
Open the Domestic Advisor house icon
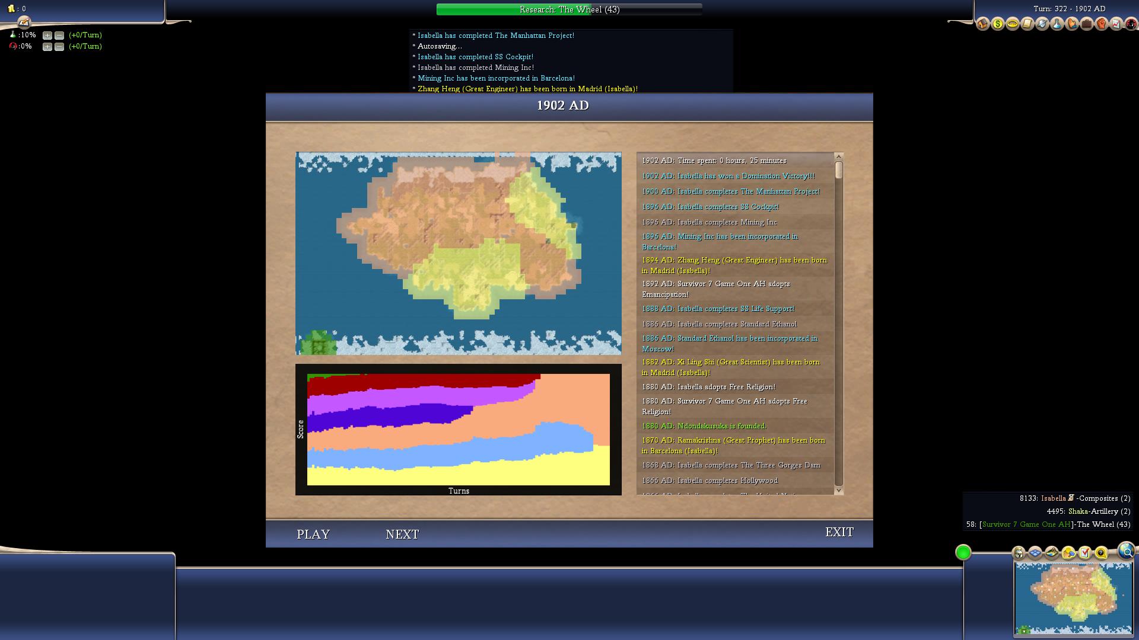point(983,24)
